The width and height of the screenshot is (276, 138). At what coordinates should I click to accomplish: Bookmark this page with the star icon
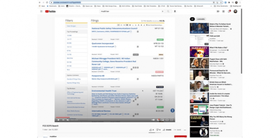[x=221, y=3]
